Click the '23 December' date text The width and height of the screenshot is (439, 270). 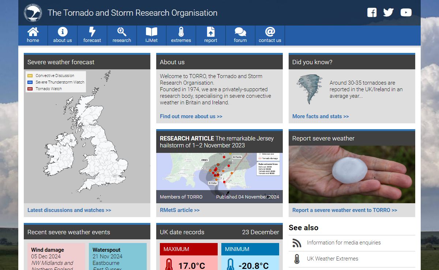click(x=260, y=232)
